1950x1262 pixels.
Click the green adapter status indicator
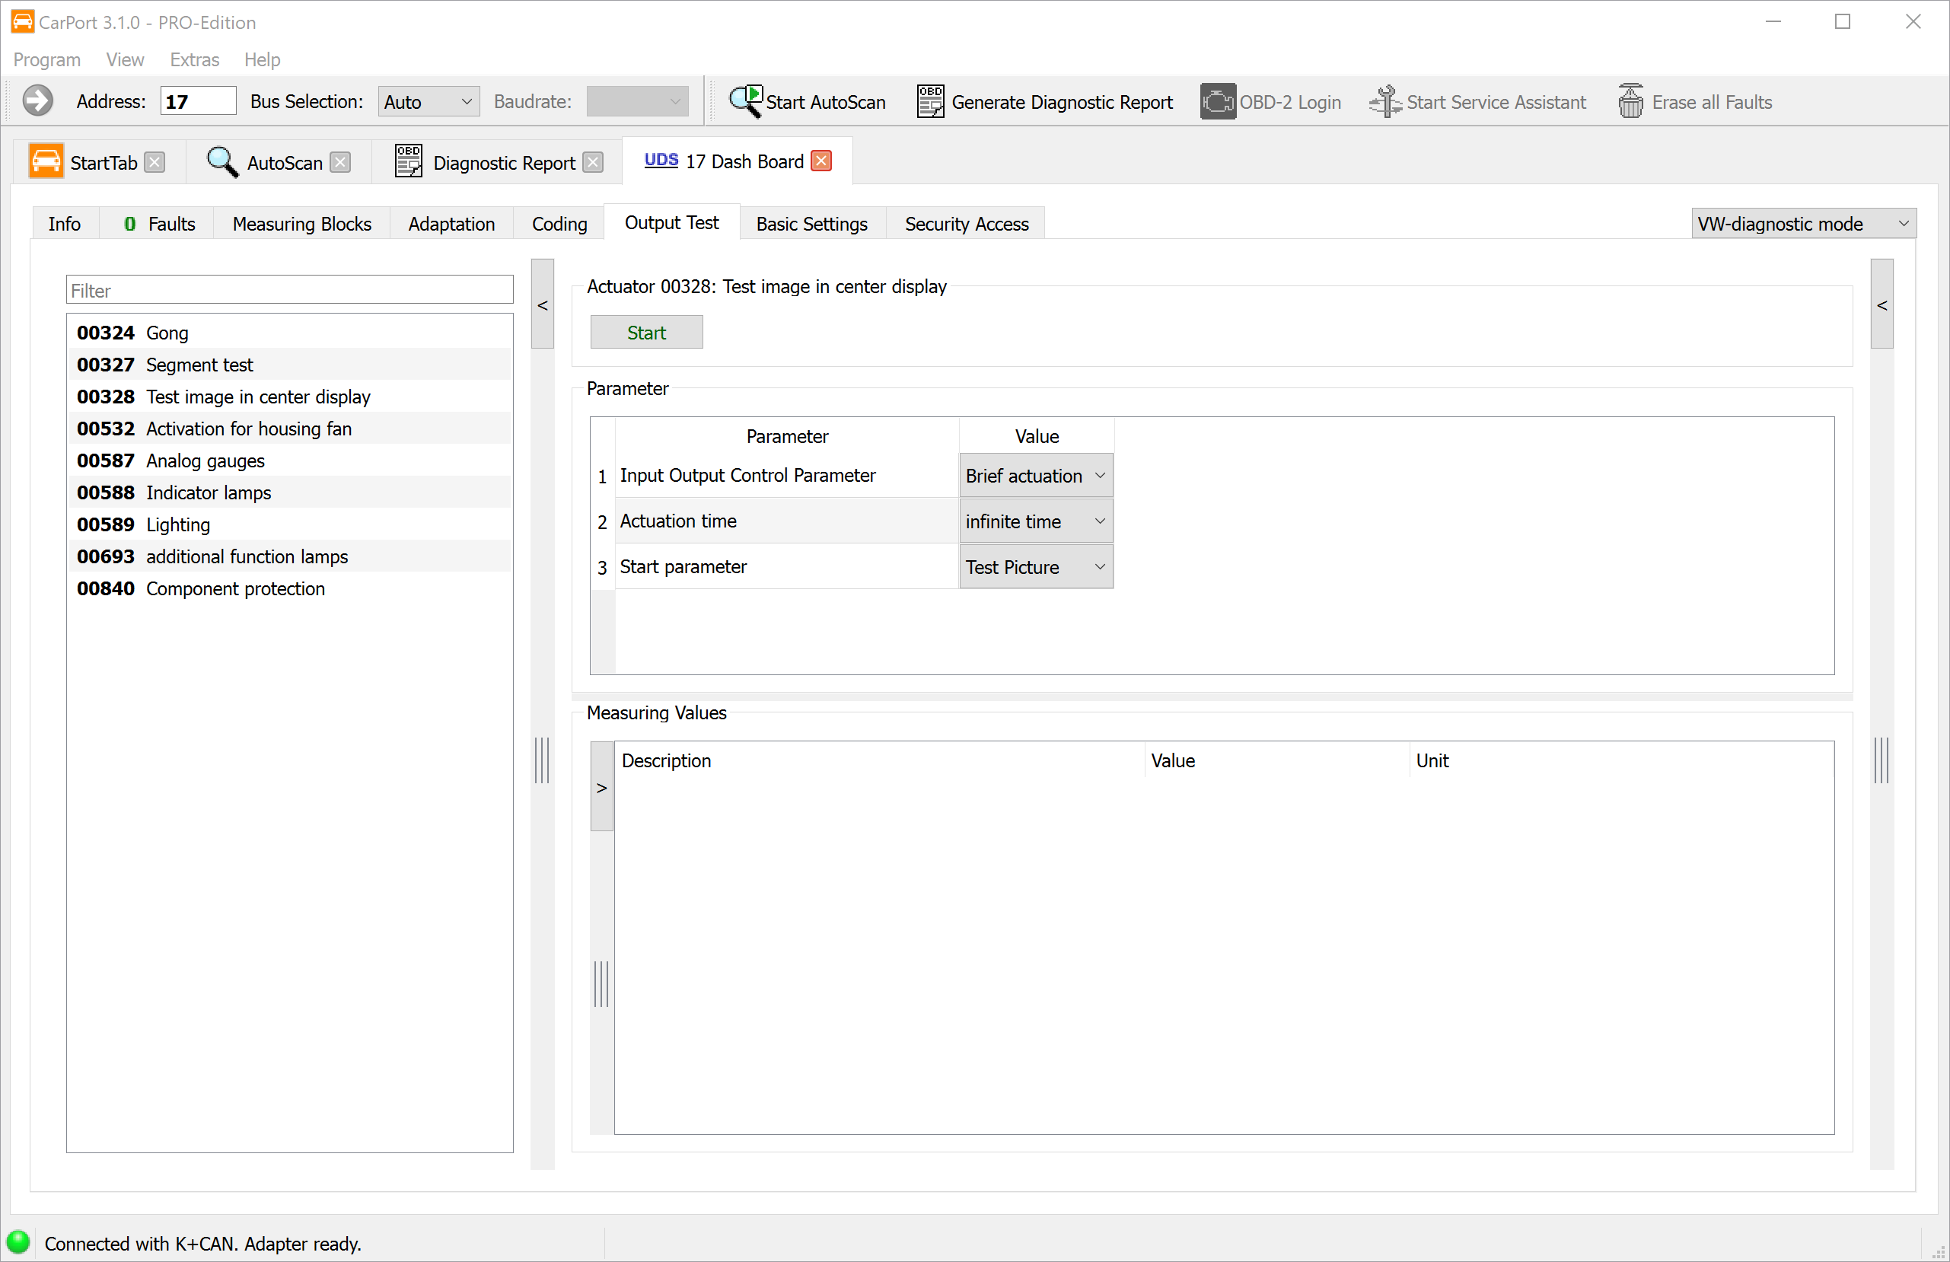[x=18, y=1242]
